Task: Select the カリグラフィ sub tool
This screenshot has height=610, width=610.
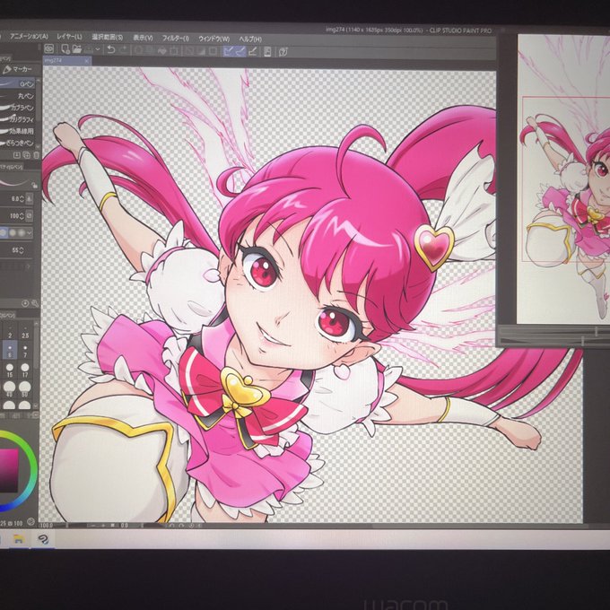Action: (x=18, y=119)
